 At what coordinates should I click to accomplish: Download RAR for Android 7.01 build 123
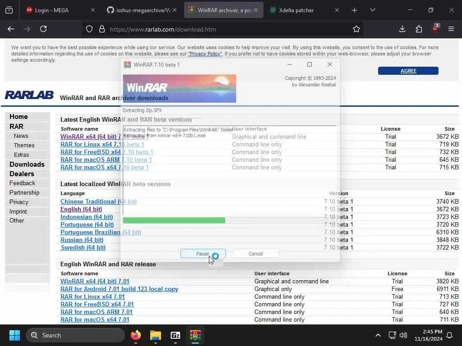point(119,289)
